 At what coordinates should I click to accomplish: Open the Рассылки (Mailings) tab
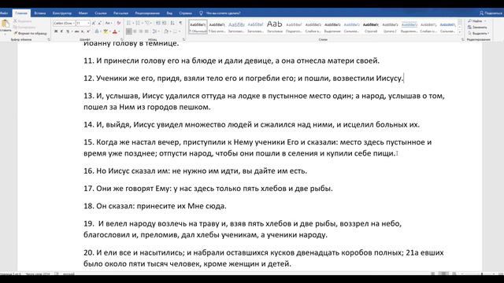[120, 13]
